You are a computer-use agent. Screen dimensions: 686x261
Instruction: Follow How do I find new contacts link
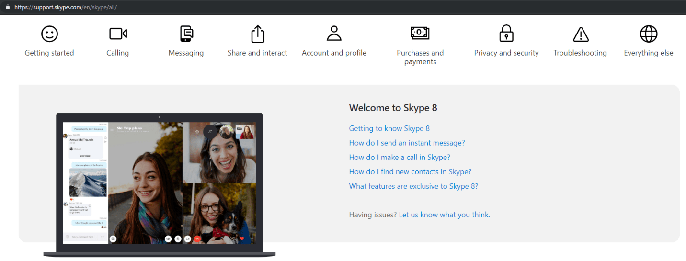click(x=410, y=171)
